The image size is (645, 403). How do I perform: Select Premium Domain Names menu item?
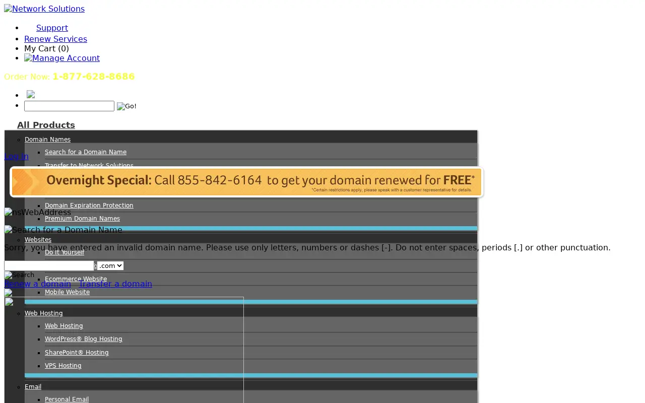pos(82,219)
